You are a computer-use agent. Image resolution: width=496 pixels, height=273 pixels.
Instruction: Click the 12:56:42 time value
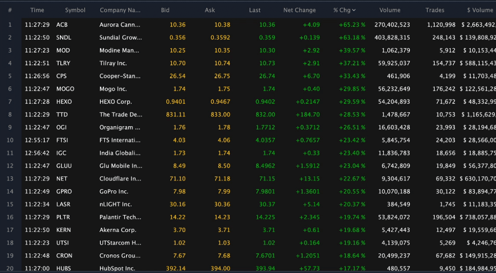coord(37,153)
